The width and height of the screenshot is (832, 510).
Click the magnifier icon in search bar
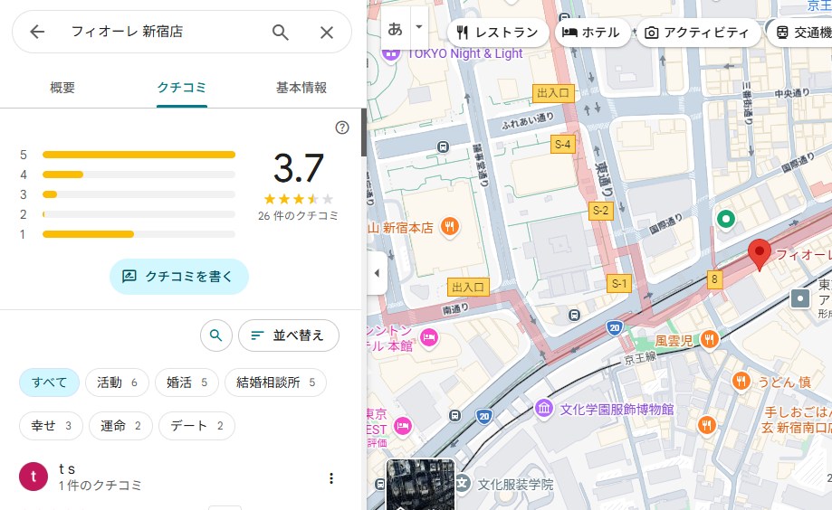[281, 33]
